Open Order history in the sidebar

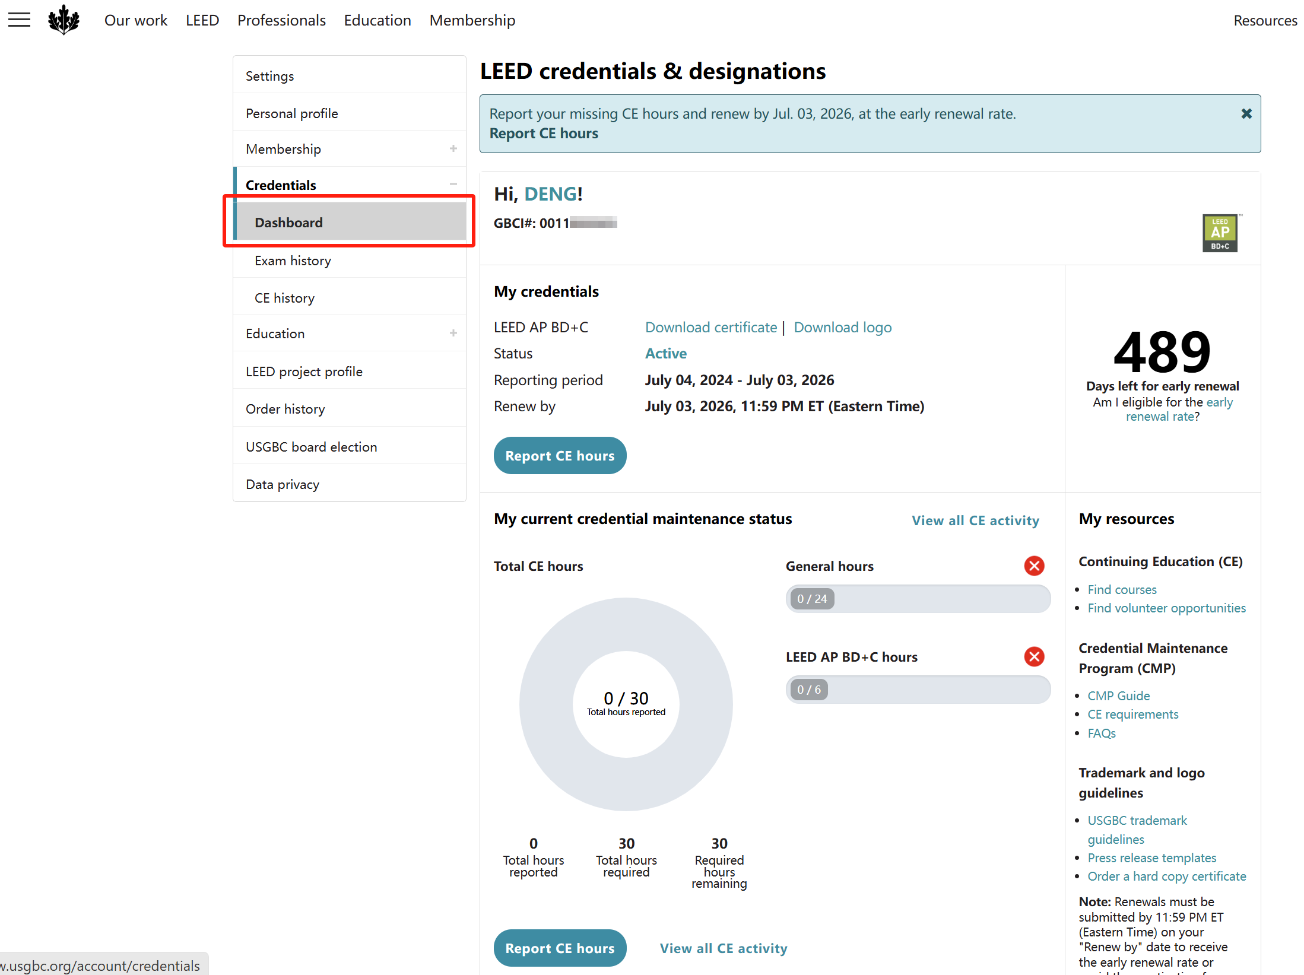350,409
